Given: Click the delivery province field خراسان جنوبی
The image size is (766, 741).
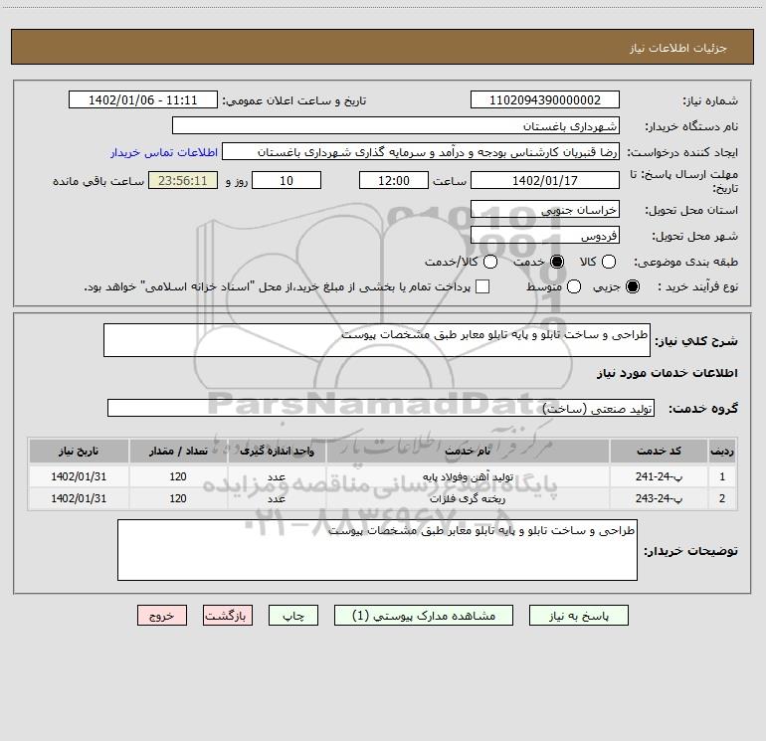Looking at the screenshot, I should click(545, 209).
